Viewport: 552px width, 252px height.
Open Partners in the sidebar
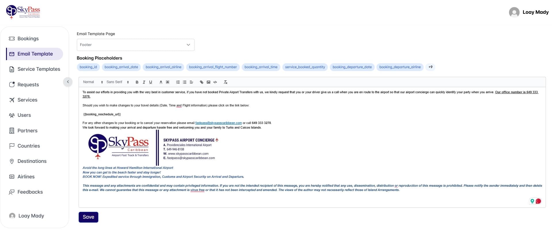[35, 131]
